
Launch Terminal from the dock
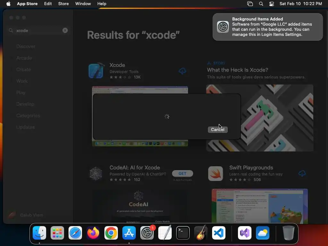(183, 233)
